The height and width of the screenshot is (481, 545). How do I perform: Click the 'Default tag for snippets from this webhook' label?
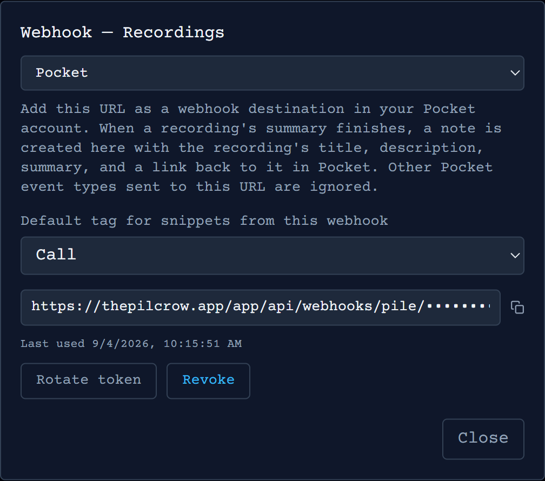point(204,221)
